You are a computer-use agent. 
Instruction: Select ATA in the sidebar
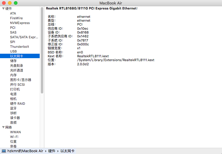[13, 13]
